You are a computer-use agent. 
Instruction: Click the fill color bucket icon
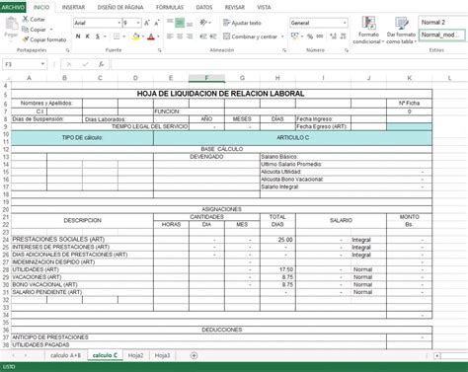[135, 37]
